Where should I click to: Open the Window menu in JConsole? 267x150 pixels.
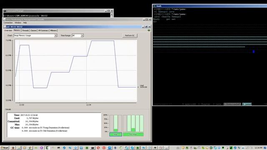tap(18, 22)
